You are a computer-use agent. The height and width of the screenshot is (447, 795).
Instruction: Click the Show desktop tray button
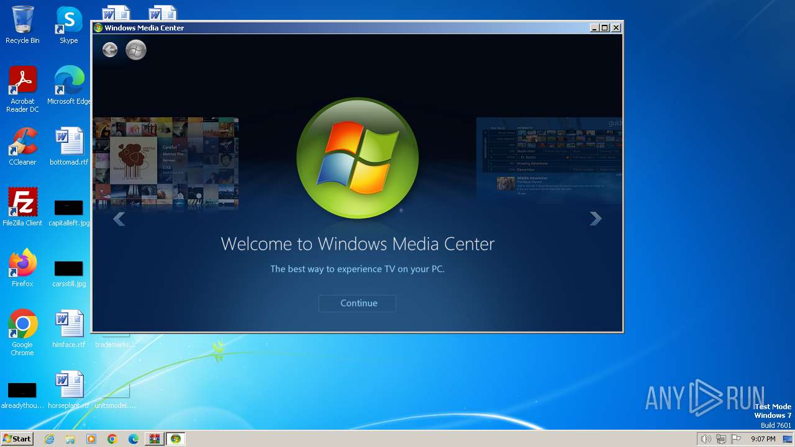pyautogui.click(x=788, y=439)
